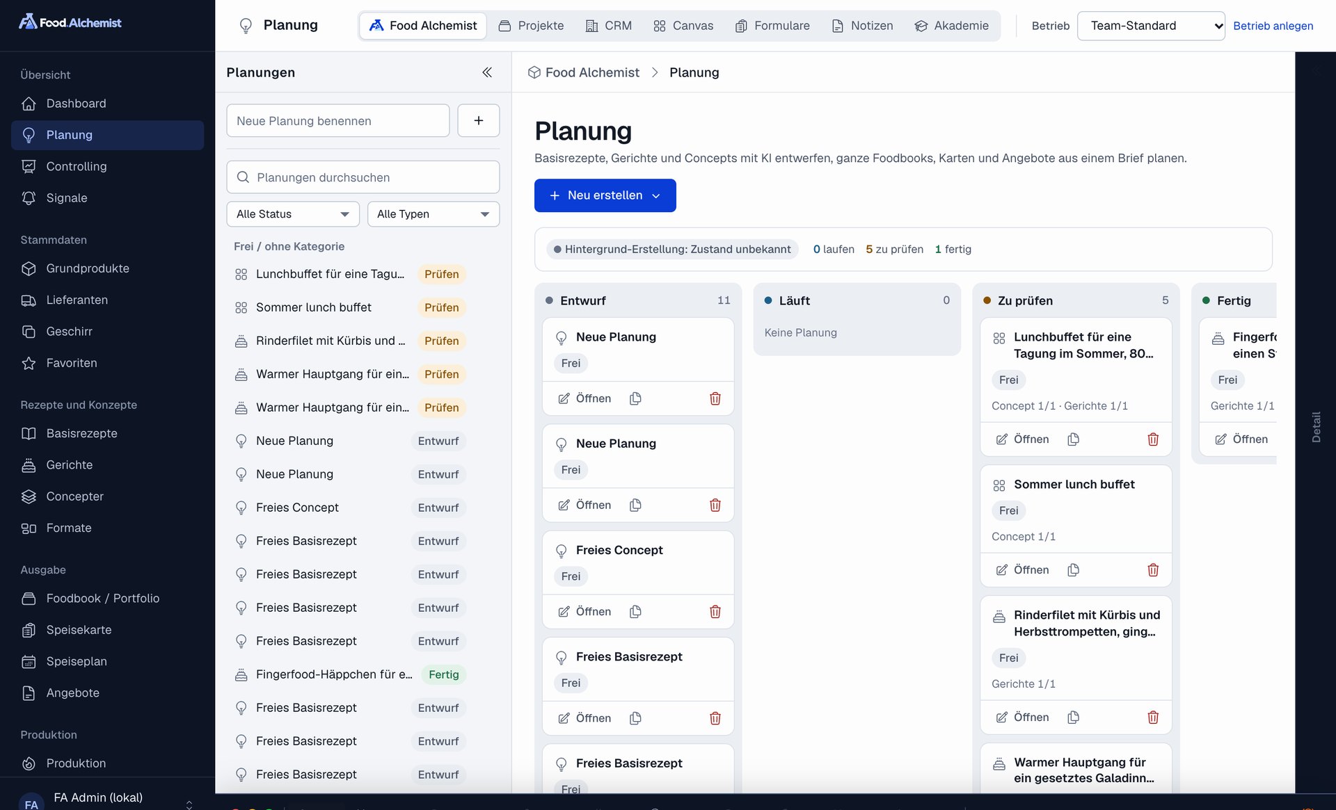Open Angebote in the sidebar
1336x810 pixels.
click(107, 693)
